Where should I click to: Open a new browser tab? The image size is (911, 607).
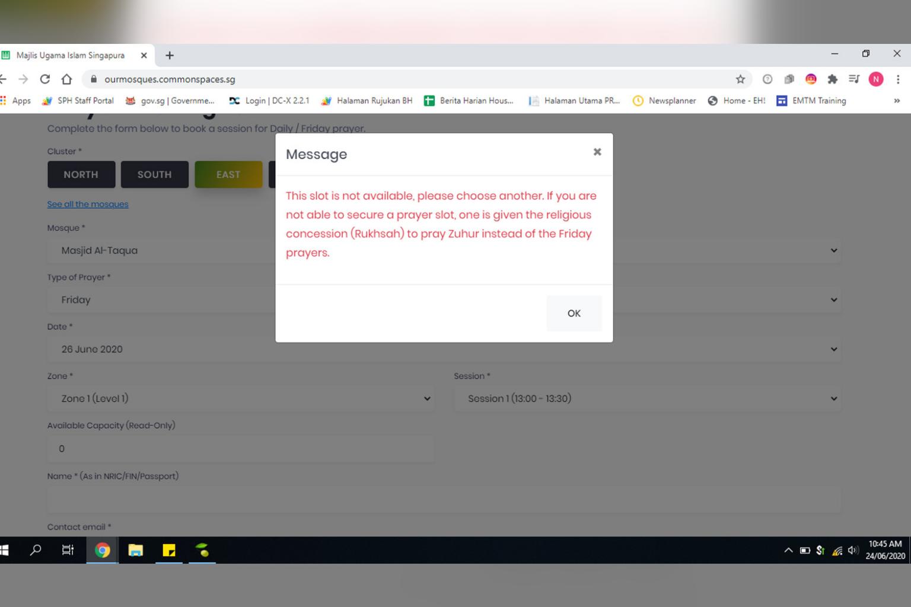pyautogui.click(x=170, y=55)
